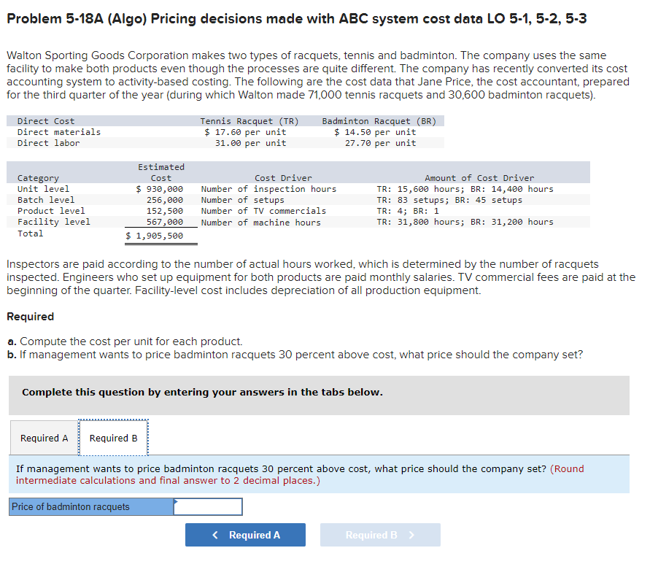Switch to the Required B tab
Viewport: 650px width, 583px height.
click(113, 438)
